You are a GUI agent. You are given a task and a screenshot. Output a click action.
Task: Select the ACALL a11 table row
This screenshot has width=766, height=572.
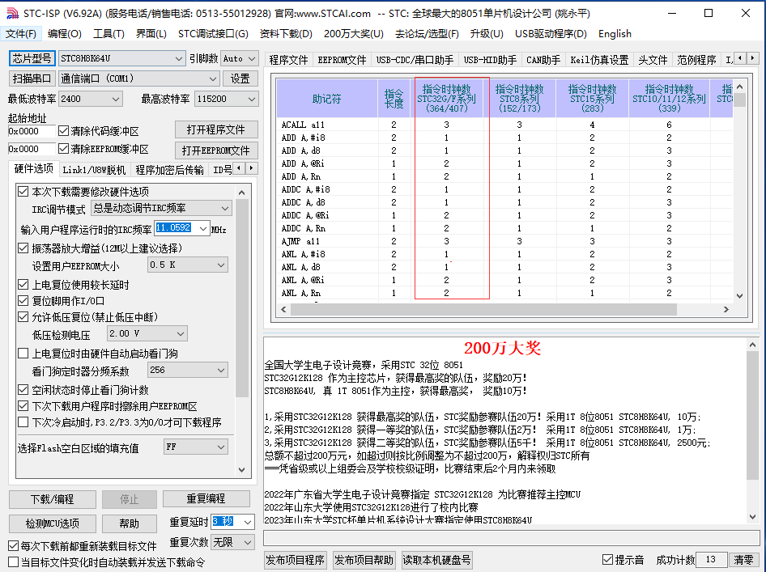point(504,125)
